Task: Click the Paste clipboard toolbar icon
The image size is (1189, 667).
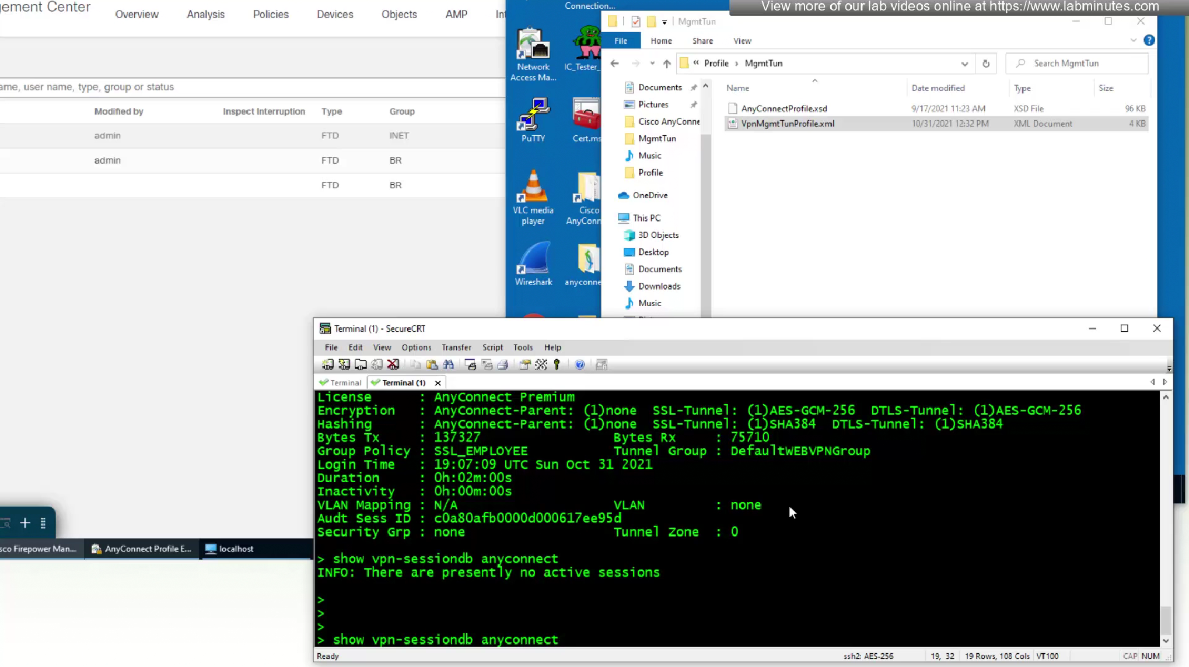Action: 432,364
